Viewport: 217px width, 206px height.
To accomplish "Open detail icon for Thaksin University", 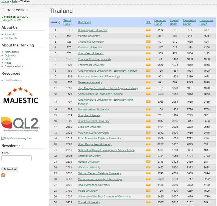I will click(148, 202).
